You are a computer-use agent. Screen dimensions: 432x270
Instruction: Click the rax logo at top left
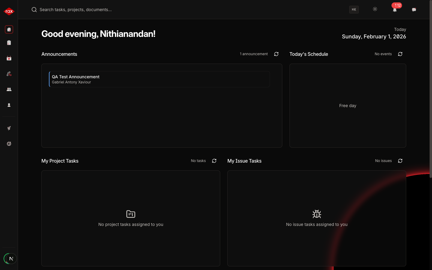[9, 11]
